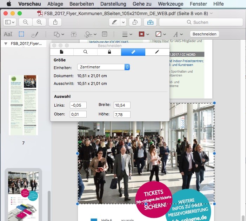Open the Vorschau application menu
This screenshot has height=221, width=246.
(29, 4)
